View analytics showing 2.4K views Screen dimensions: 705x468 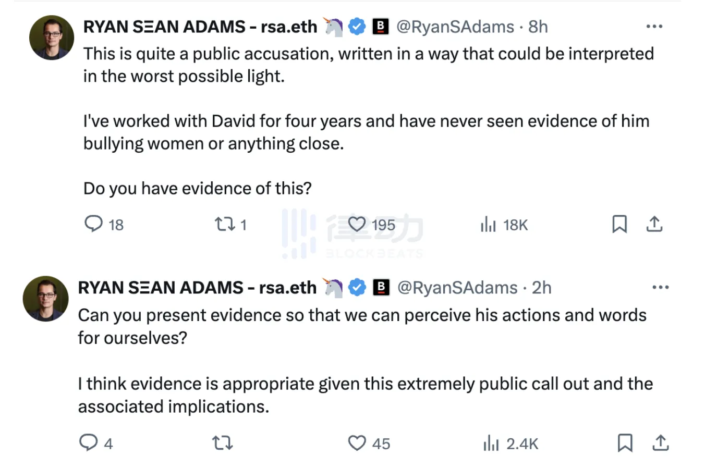pyautogui.click(x=510, y=444)
